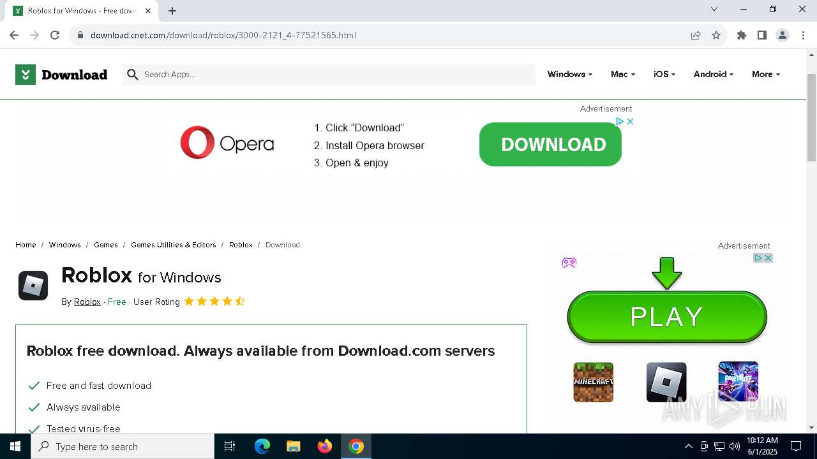Screen dimensions: 817x459
Task: Open AdChoices info on the sidebar ad
Action: [x=758, y=258]
